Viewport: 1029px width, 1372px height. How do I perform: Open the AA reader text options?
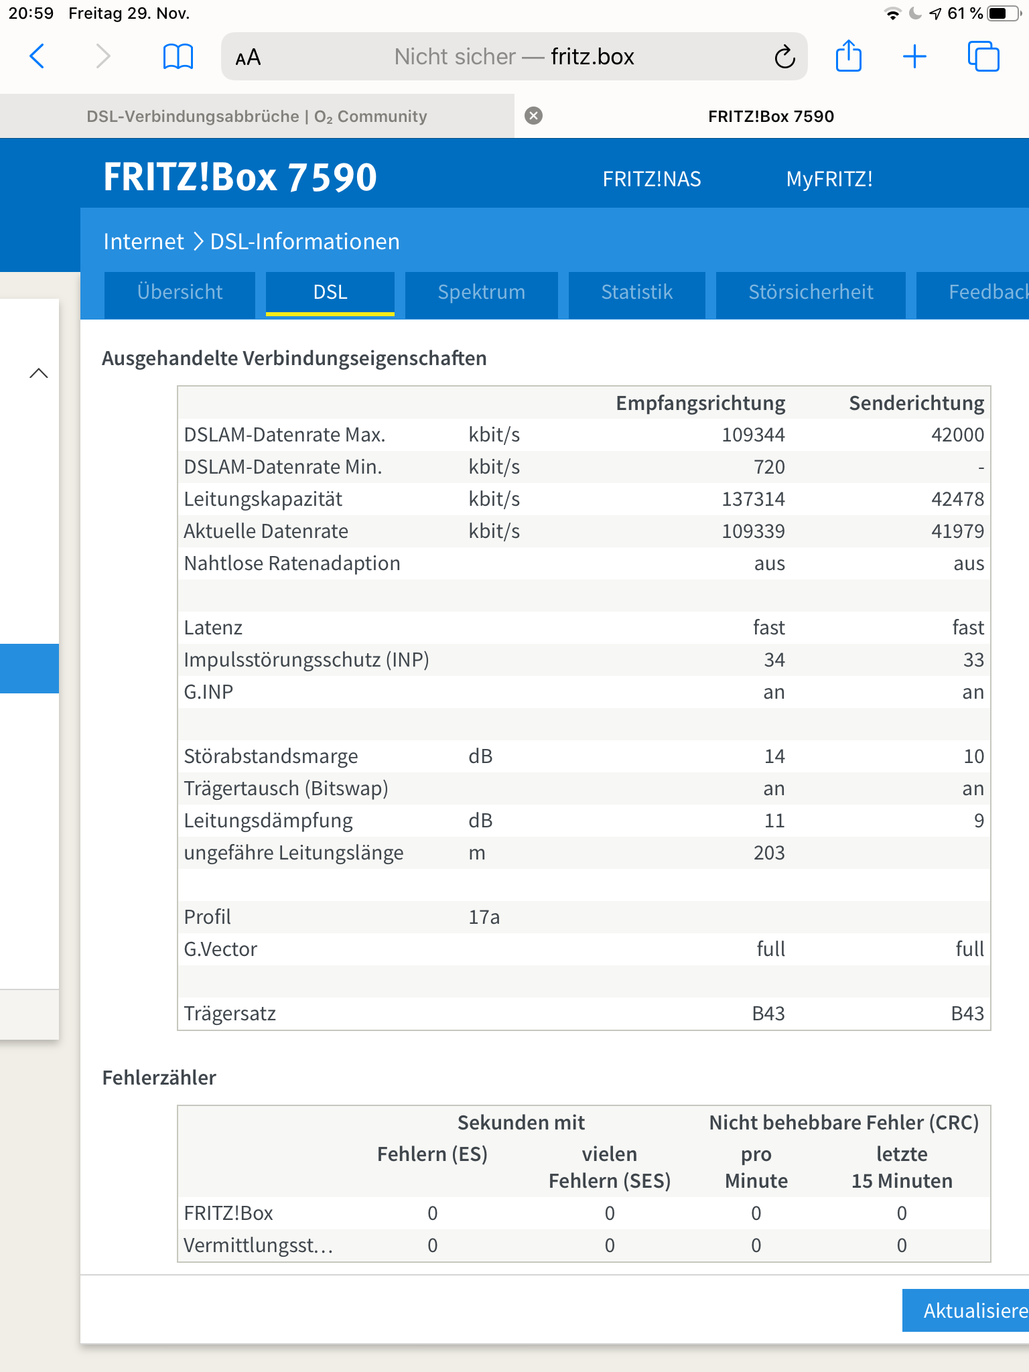pyautogui.click(x=248, y=57)
